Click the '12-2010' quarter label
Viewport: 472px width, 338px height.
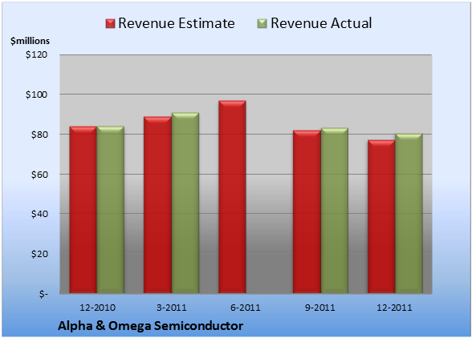(x=98, y=308)
